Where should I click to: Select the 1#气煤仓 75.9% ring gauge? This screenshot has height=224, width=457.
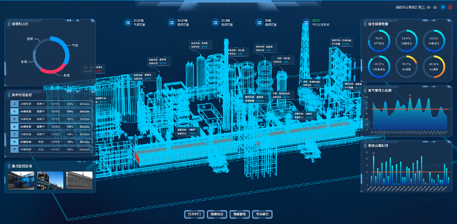point(379,40)
